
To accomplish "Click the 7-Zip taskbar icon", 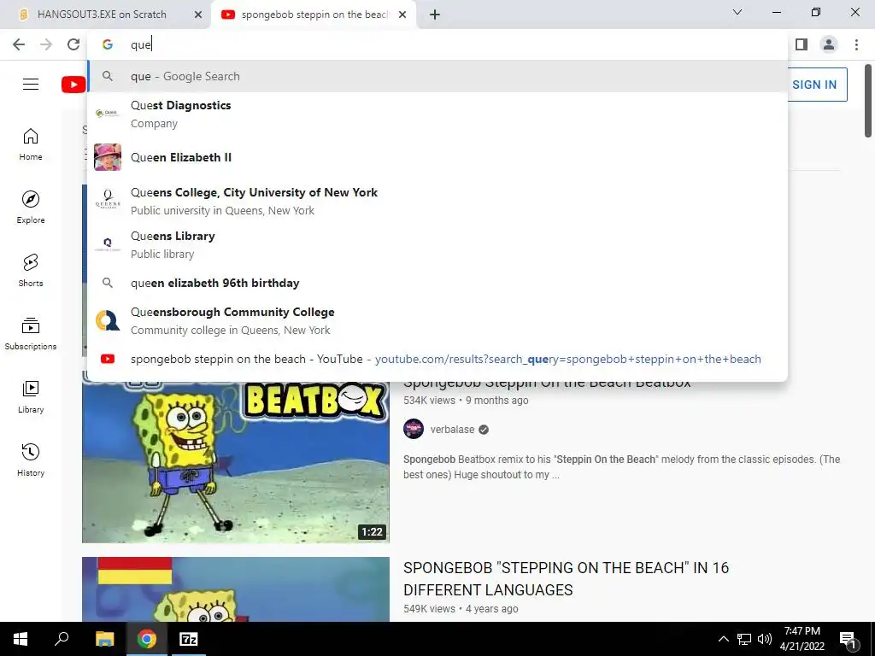I will (x=189, y=639).
